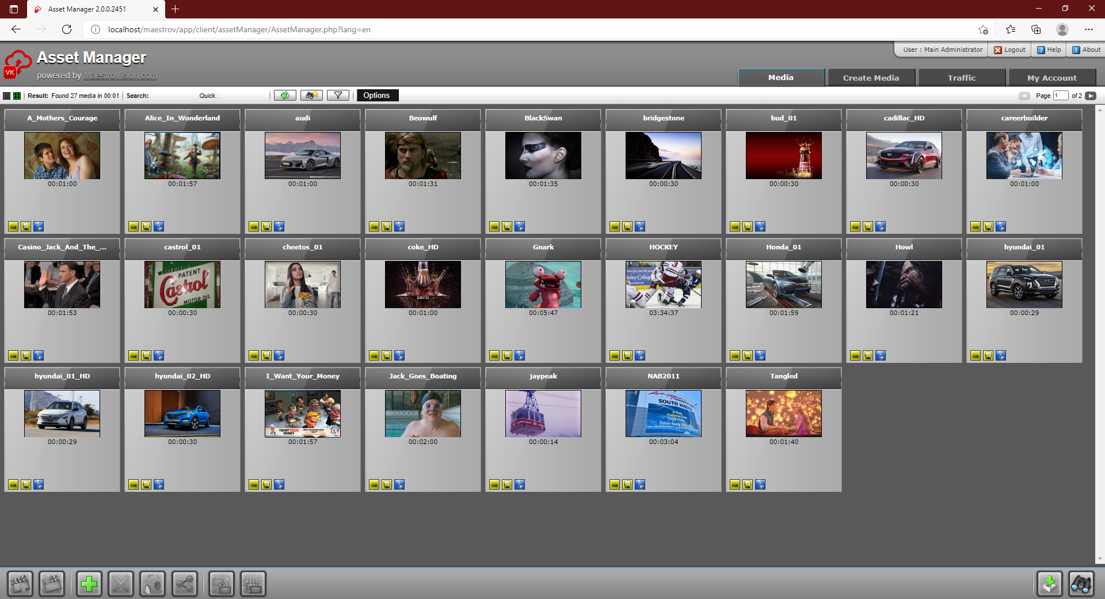Image resolution: width=1105 pixels, height=599 pixels.
Task: Select the castrol_01 thumbnail
Action: [x=182, y=285]
